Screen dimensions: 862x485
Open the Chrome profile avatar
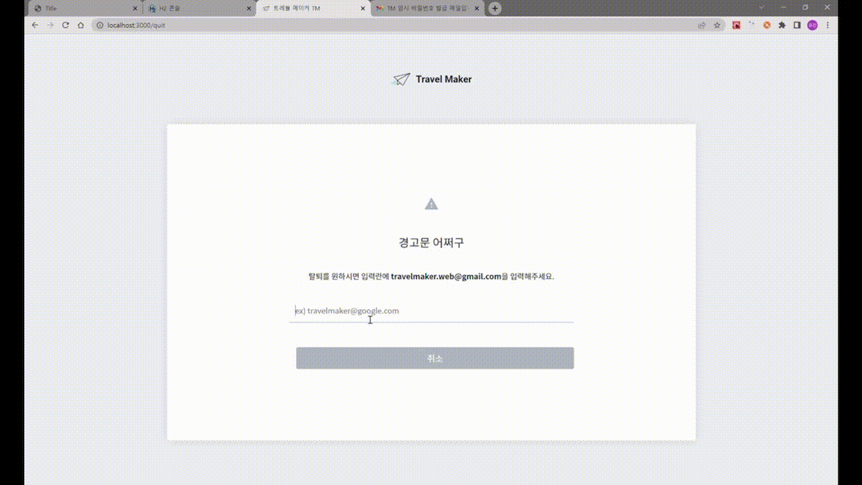point(813,25)
